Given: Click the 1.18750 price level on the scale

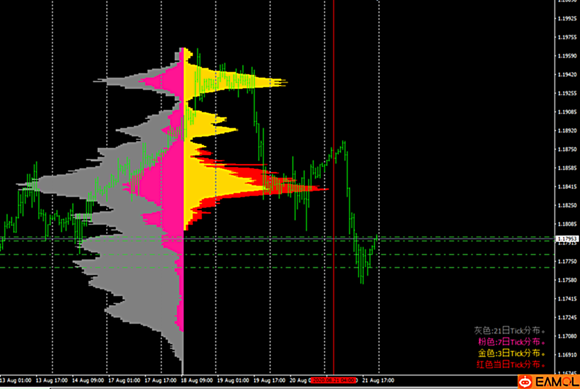Looking at the screenshot, I should (x=566, y=149).
